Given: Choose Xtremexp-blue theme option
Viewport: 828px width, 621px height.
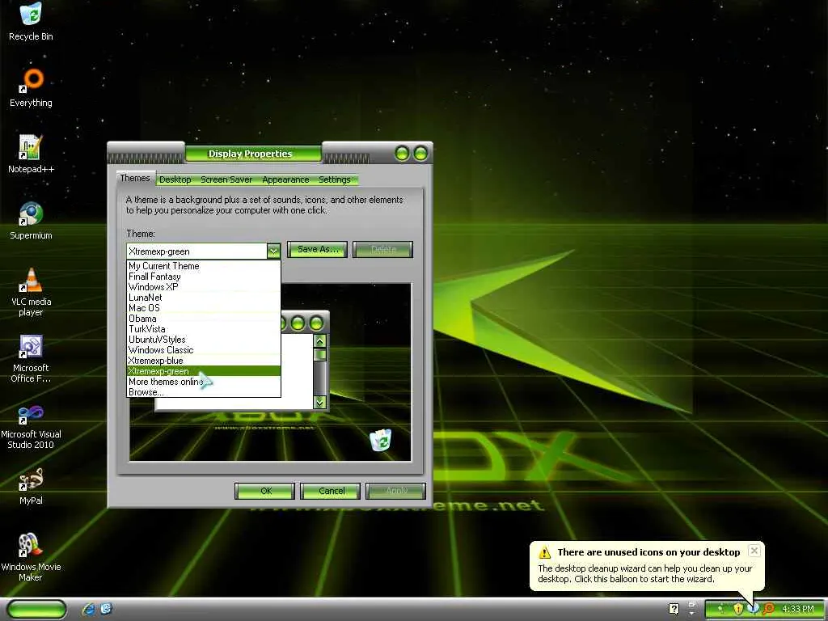Looking at the screenshot, I should [204, 361].
